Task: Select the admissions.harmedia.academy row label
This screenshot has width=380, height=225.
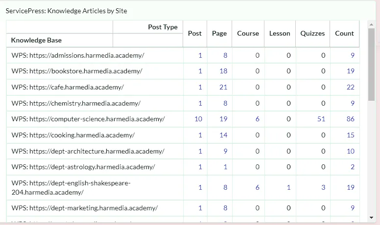Action: 78,55
